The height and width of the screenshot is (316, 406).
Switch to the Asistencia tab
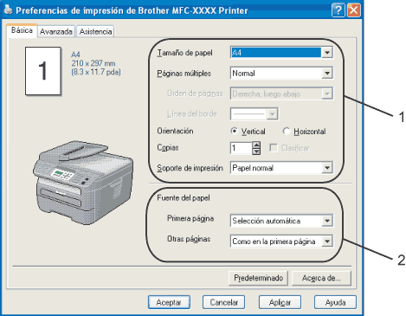pyautogui.click(x=95, y=31)
